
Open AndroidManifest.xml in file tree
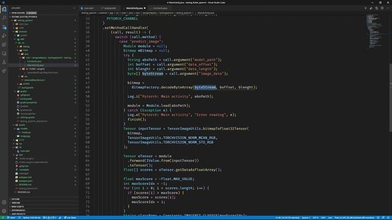point(34,80)
